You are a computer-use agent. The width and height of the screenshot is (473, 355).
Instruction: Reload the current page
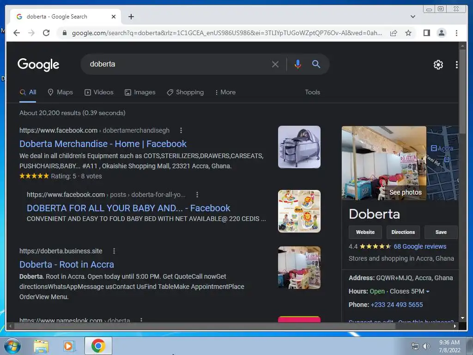coord(46,33)
